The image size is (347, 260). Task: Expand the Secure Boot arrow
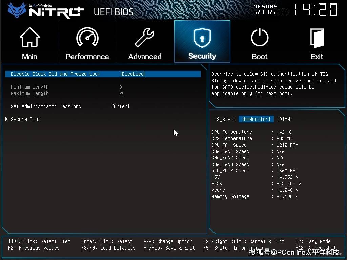[x=6, y=119]
